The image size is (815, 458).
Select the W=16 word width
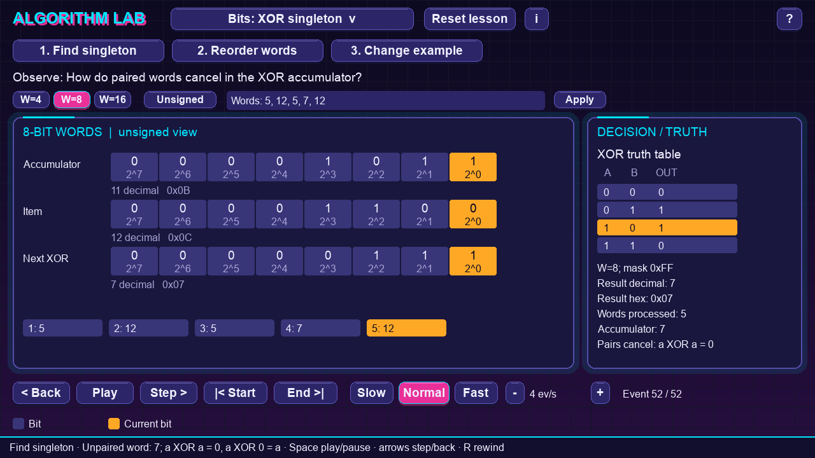tap(113, 100)
